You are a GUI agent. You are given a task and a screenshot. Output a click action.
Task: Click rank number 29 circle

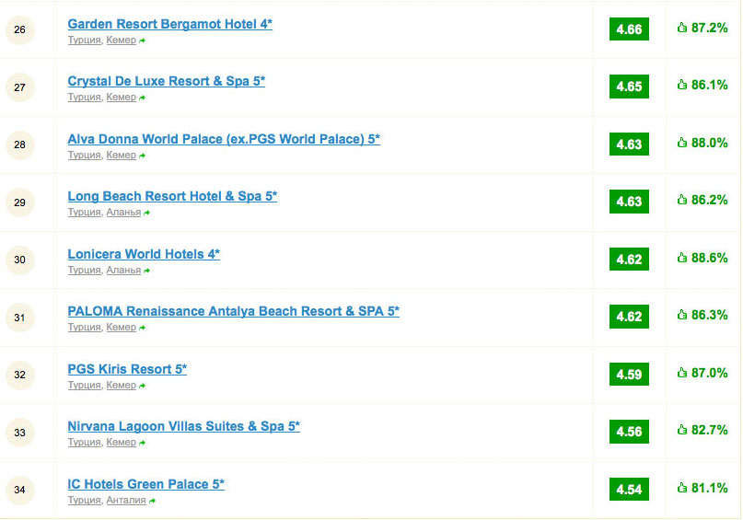pos(20,202)
